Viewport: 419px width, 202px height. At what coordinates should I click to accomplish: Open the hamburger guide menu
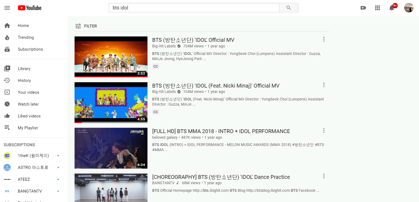[7, 8]
